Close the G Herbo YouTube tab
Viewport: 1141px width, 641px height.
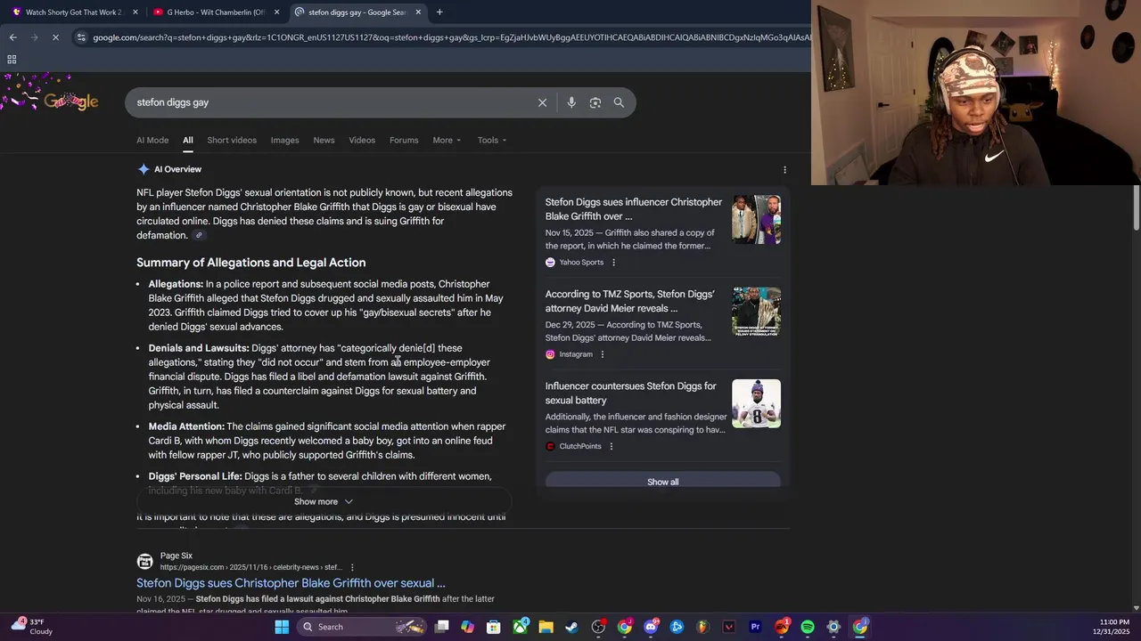276,12
